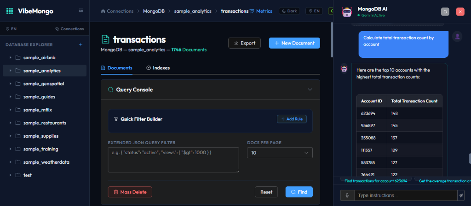Image resolution: width=471 pixels, height=206 pixels.
Task: Click the Quick Filter Builder funnel icon
Action: pyautogui.click(x=116, y=119)
